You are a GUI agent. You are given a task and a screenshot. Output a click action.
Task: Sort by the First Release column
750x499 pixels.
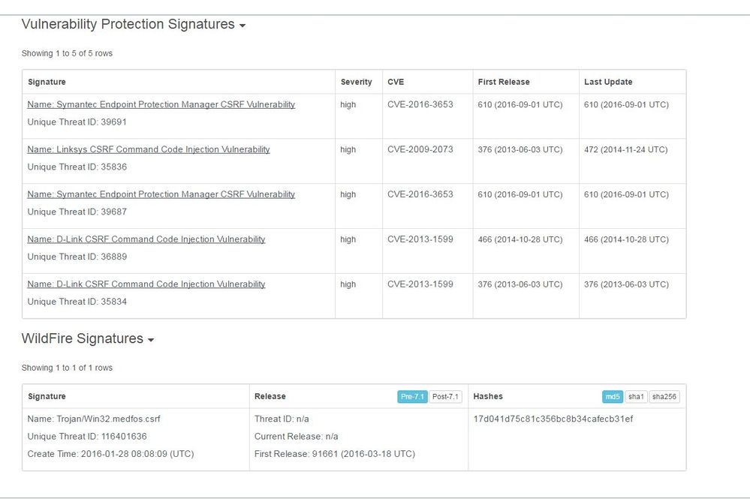503,82
